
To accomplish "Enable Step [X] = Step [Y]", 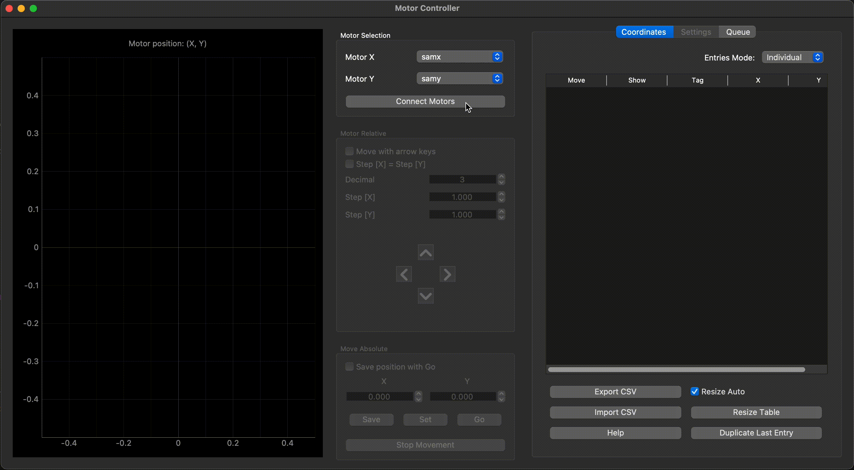I will 349,164.
